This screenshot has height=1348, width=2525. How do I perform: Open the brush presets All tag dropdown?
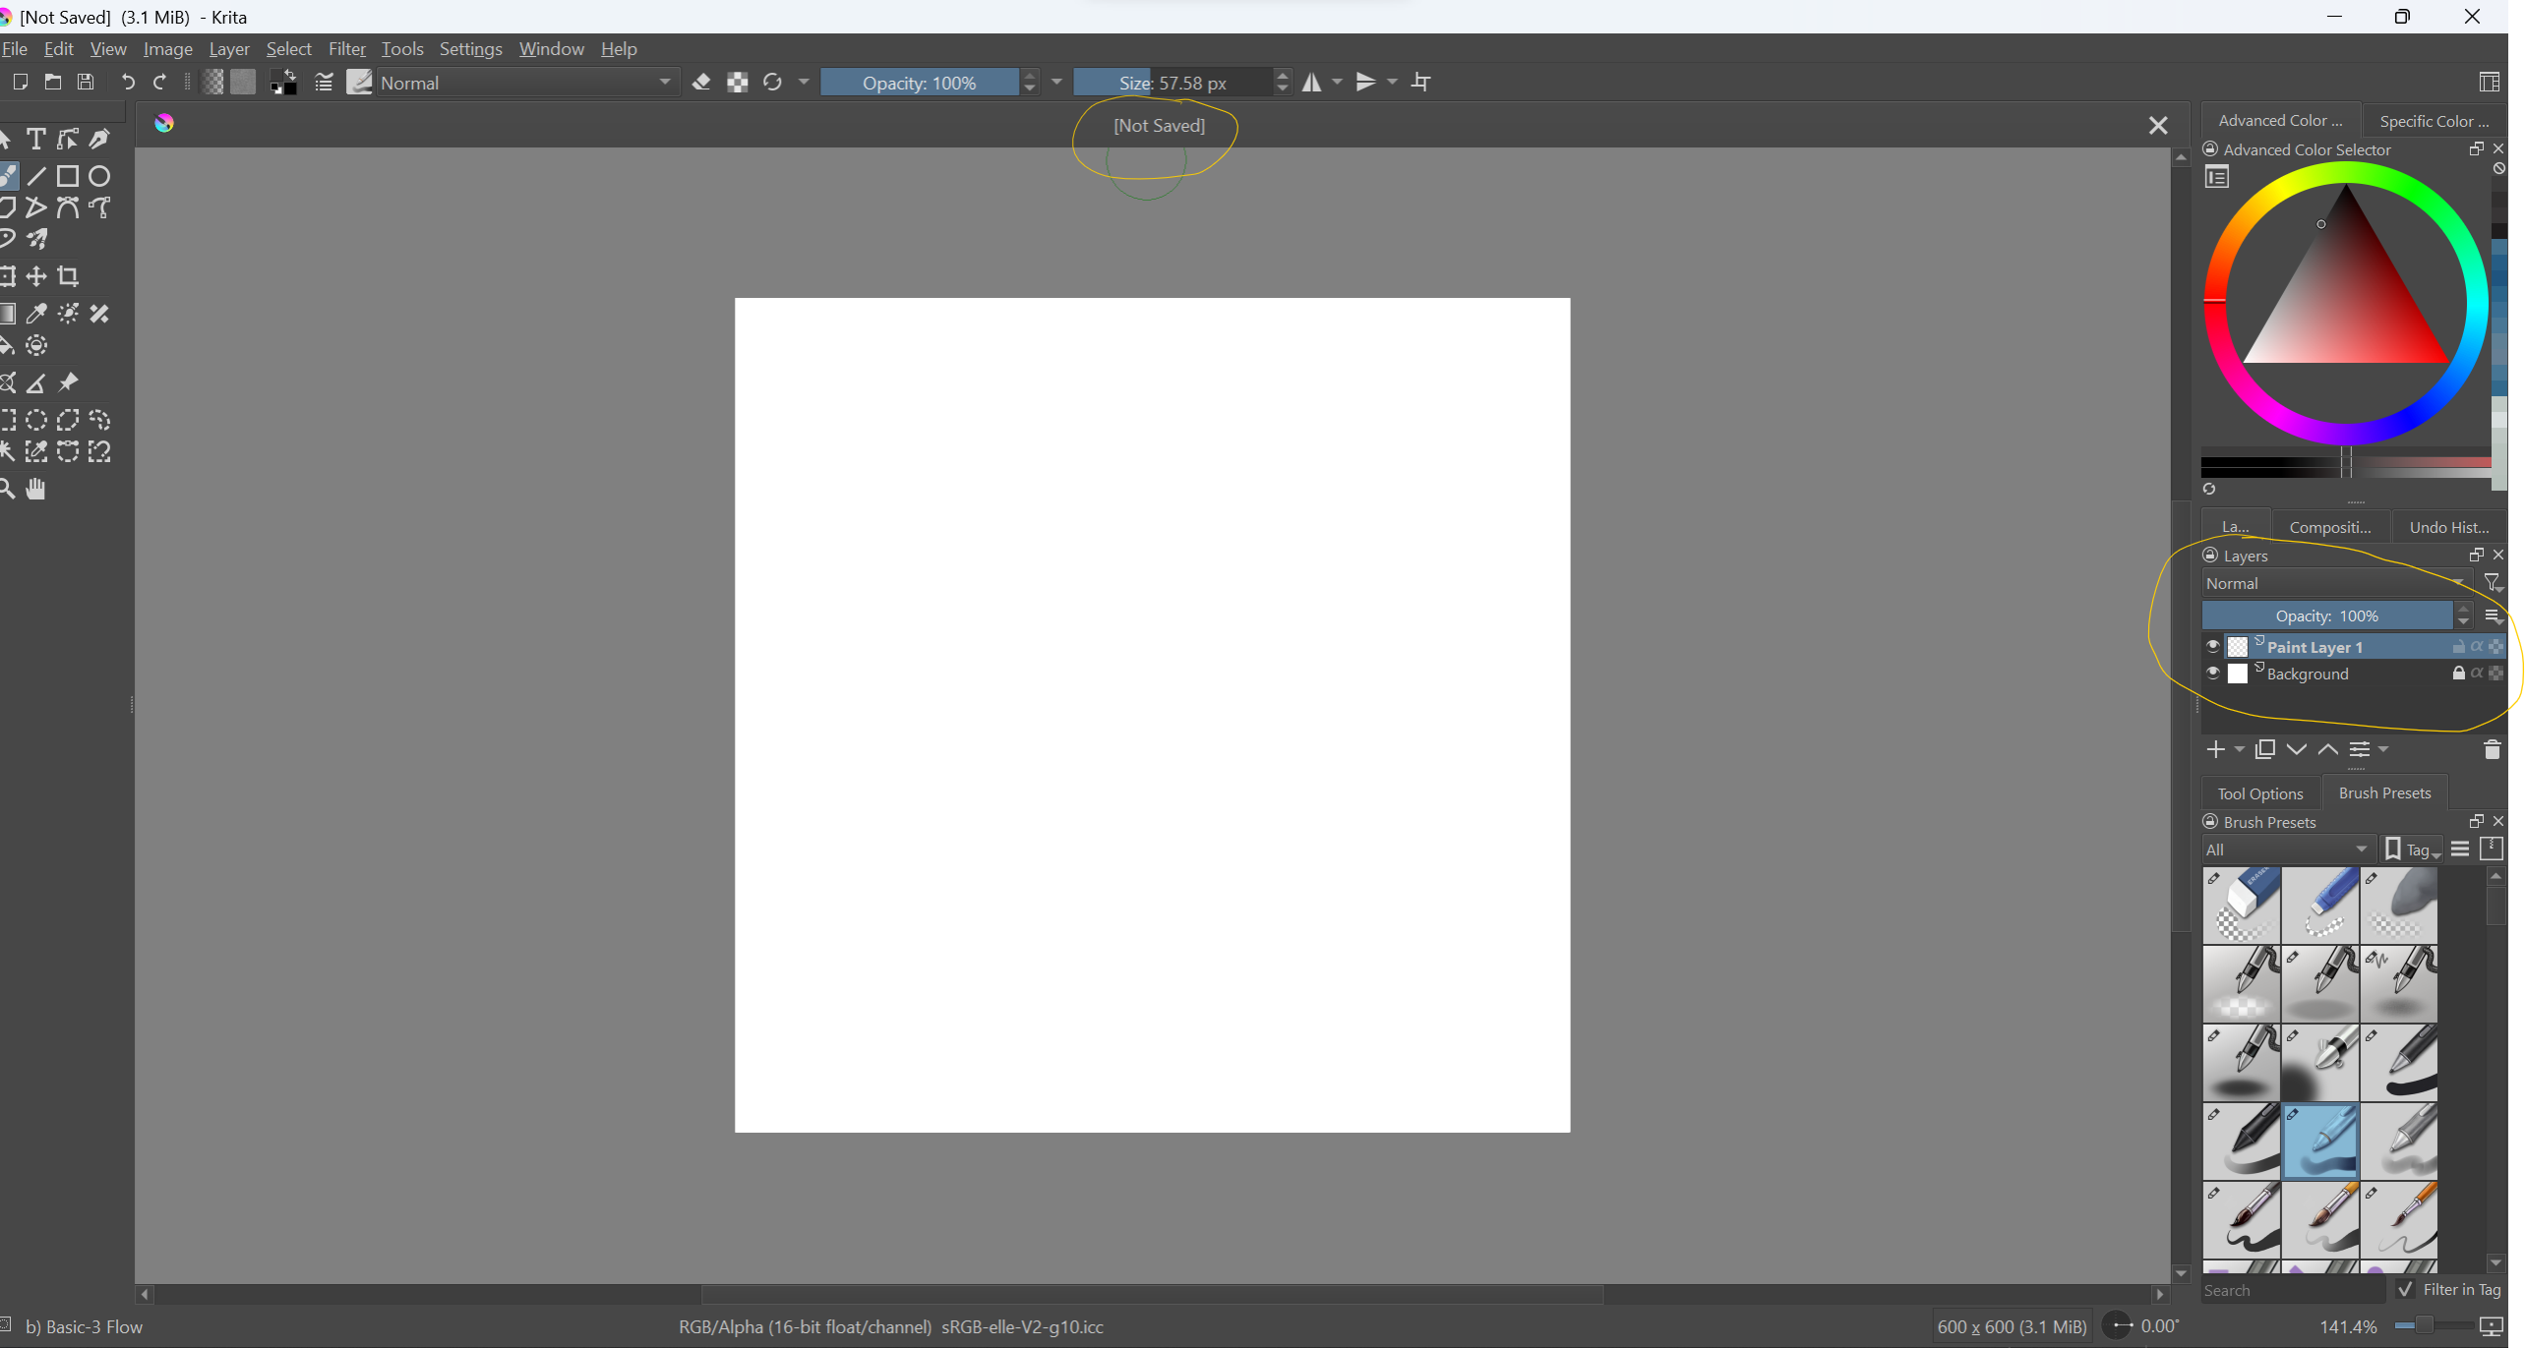[x=2287, y=850]
